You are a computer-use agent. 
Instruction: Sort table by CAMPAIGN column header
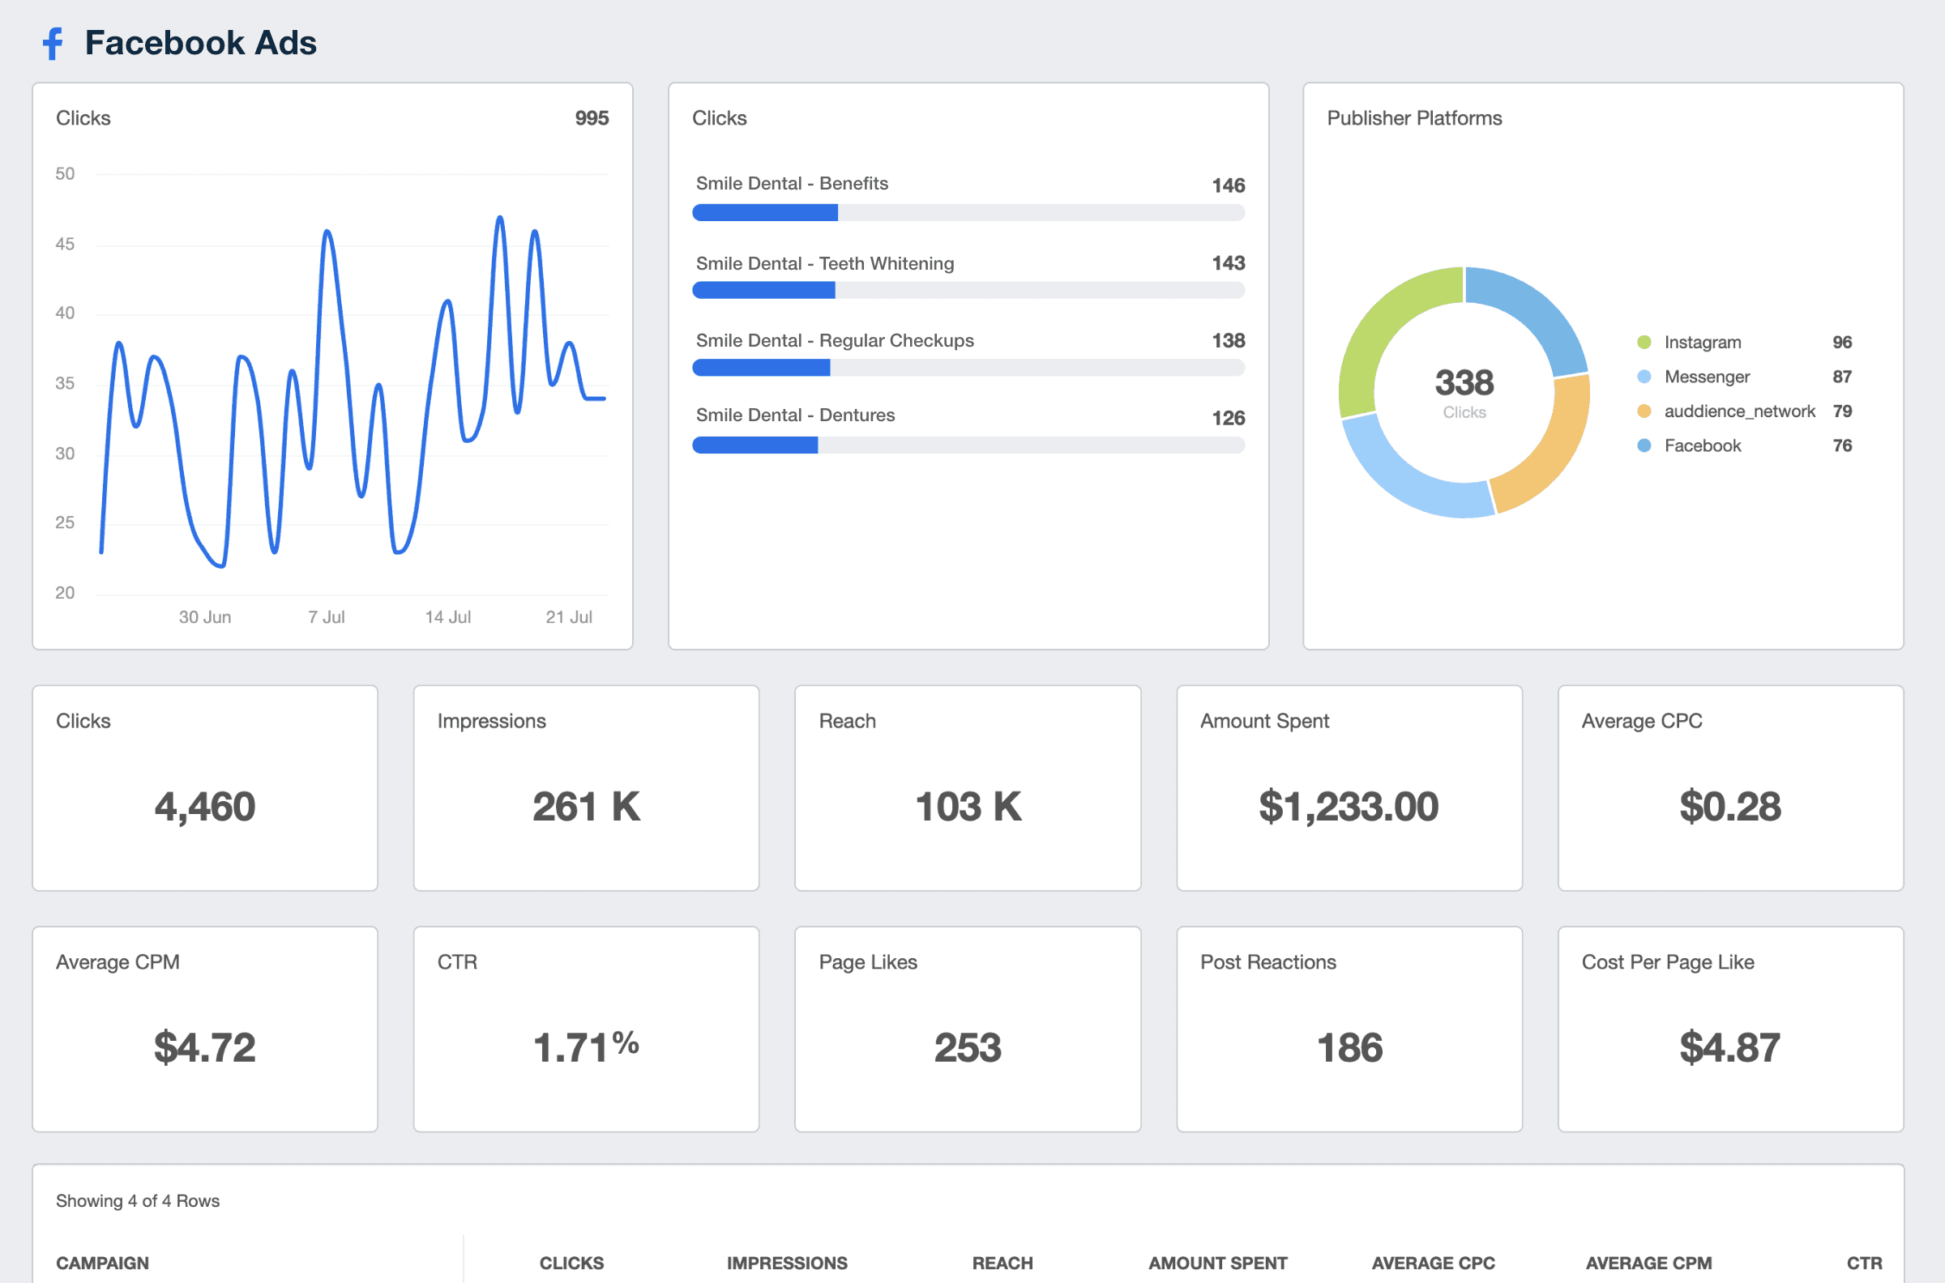102,1263
